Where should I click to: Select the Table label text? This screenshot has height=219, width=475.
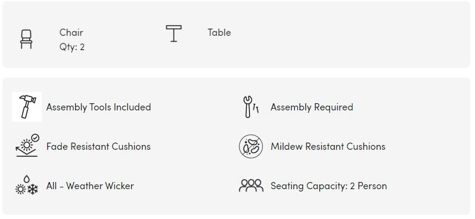(x=220, y=32)
